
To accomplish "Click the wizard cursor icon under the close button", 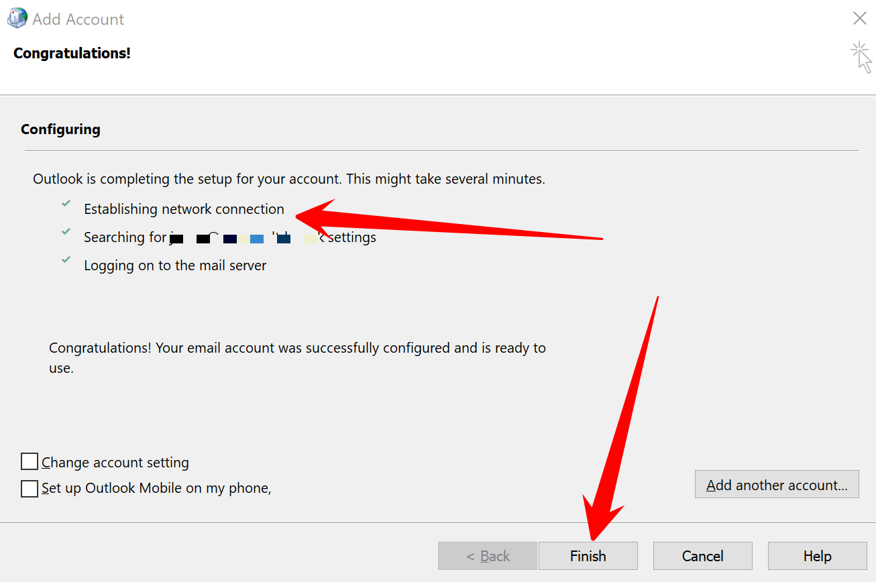I will point(861,58).
